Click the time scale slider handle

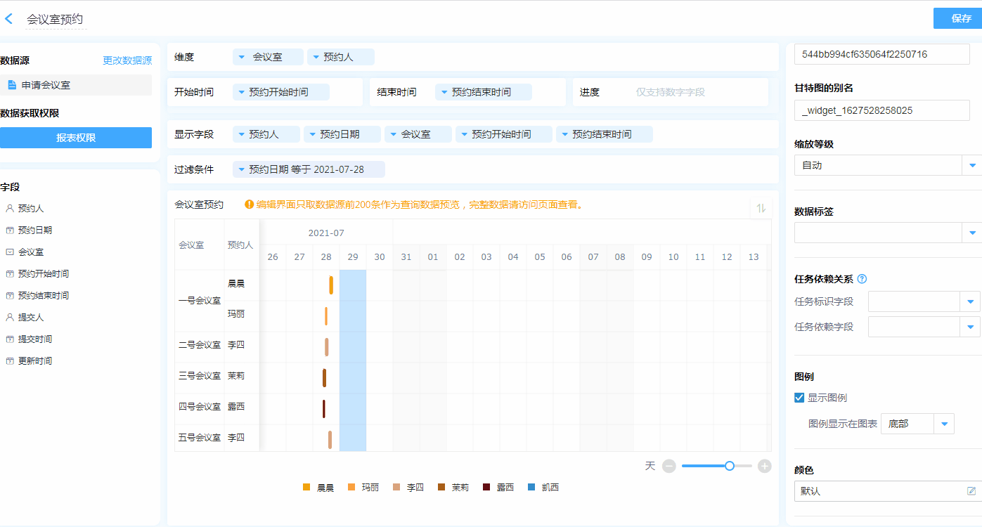[x=730, y=466]
